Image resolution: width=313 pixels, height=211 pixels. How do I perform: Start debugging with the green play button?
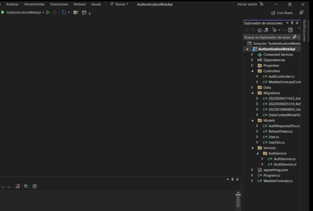tap(3, 13)
